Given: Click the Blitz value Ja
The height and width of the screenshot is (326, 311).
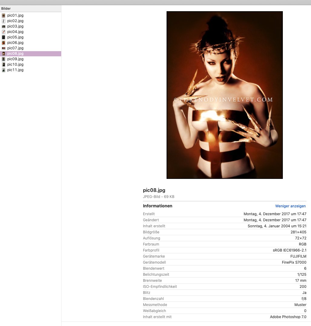Looking at the screenshot, I should (x=304, y=292).
